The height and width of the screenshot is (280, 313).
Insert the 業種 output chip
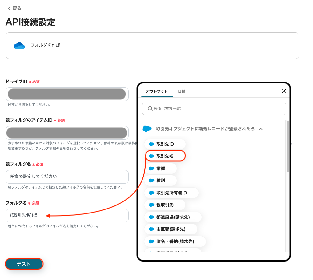(160, 168)
